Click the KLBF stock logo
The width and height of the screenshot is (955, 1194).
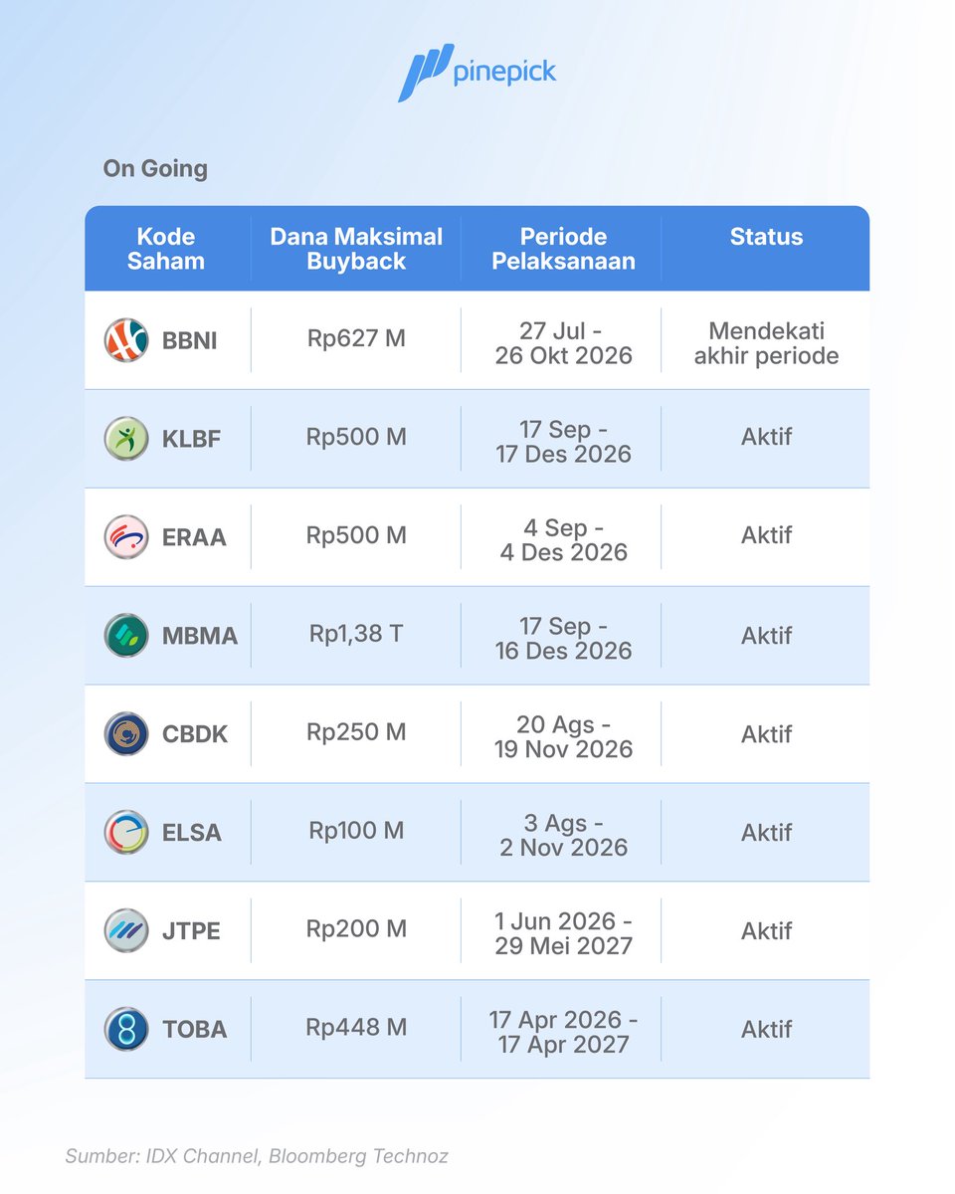(126, 439)
